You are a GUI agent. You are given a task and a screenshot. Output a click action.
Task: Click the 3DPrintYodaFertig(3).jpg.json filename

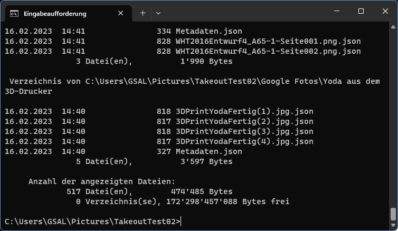pyautogui.click(x=244, y=132)
